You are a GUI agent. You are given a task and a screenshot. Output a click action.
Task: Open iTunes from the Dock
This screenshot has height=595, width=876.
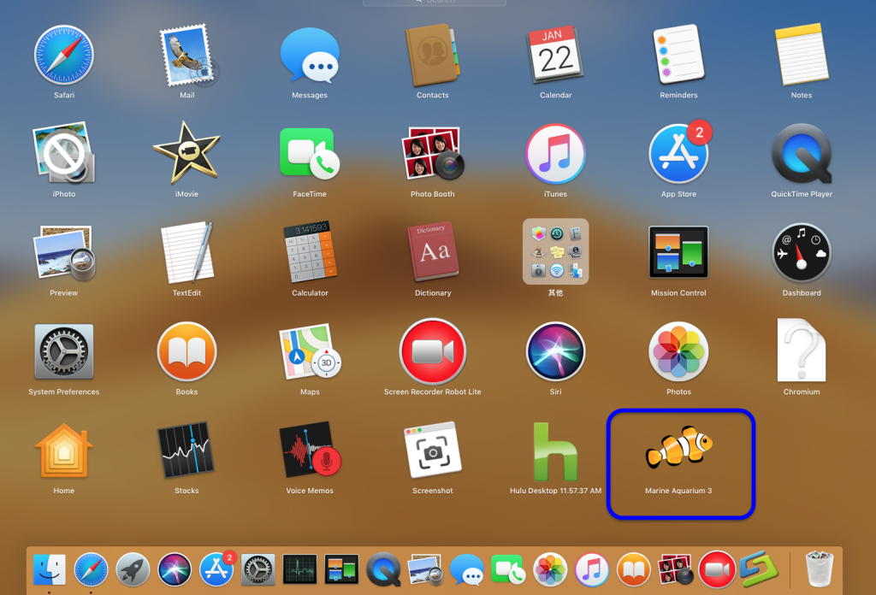592,567
